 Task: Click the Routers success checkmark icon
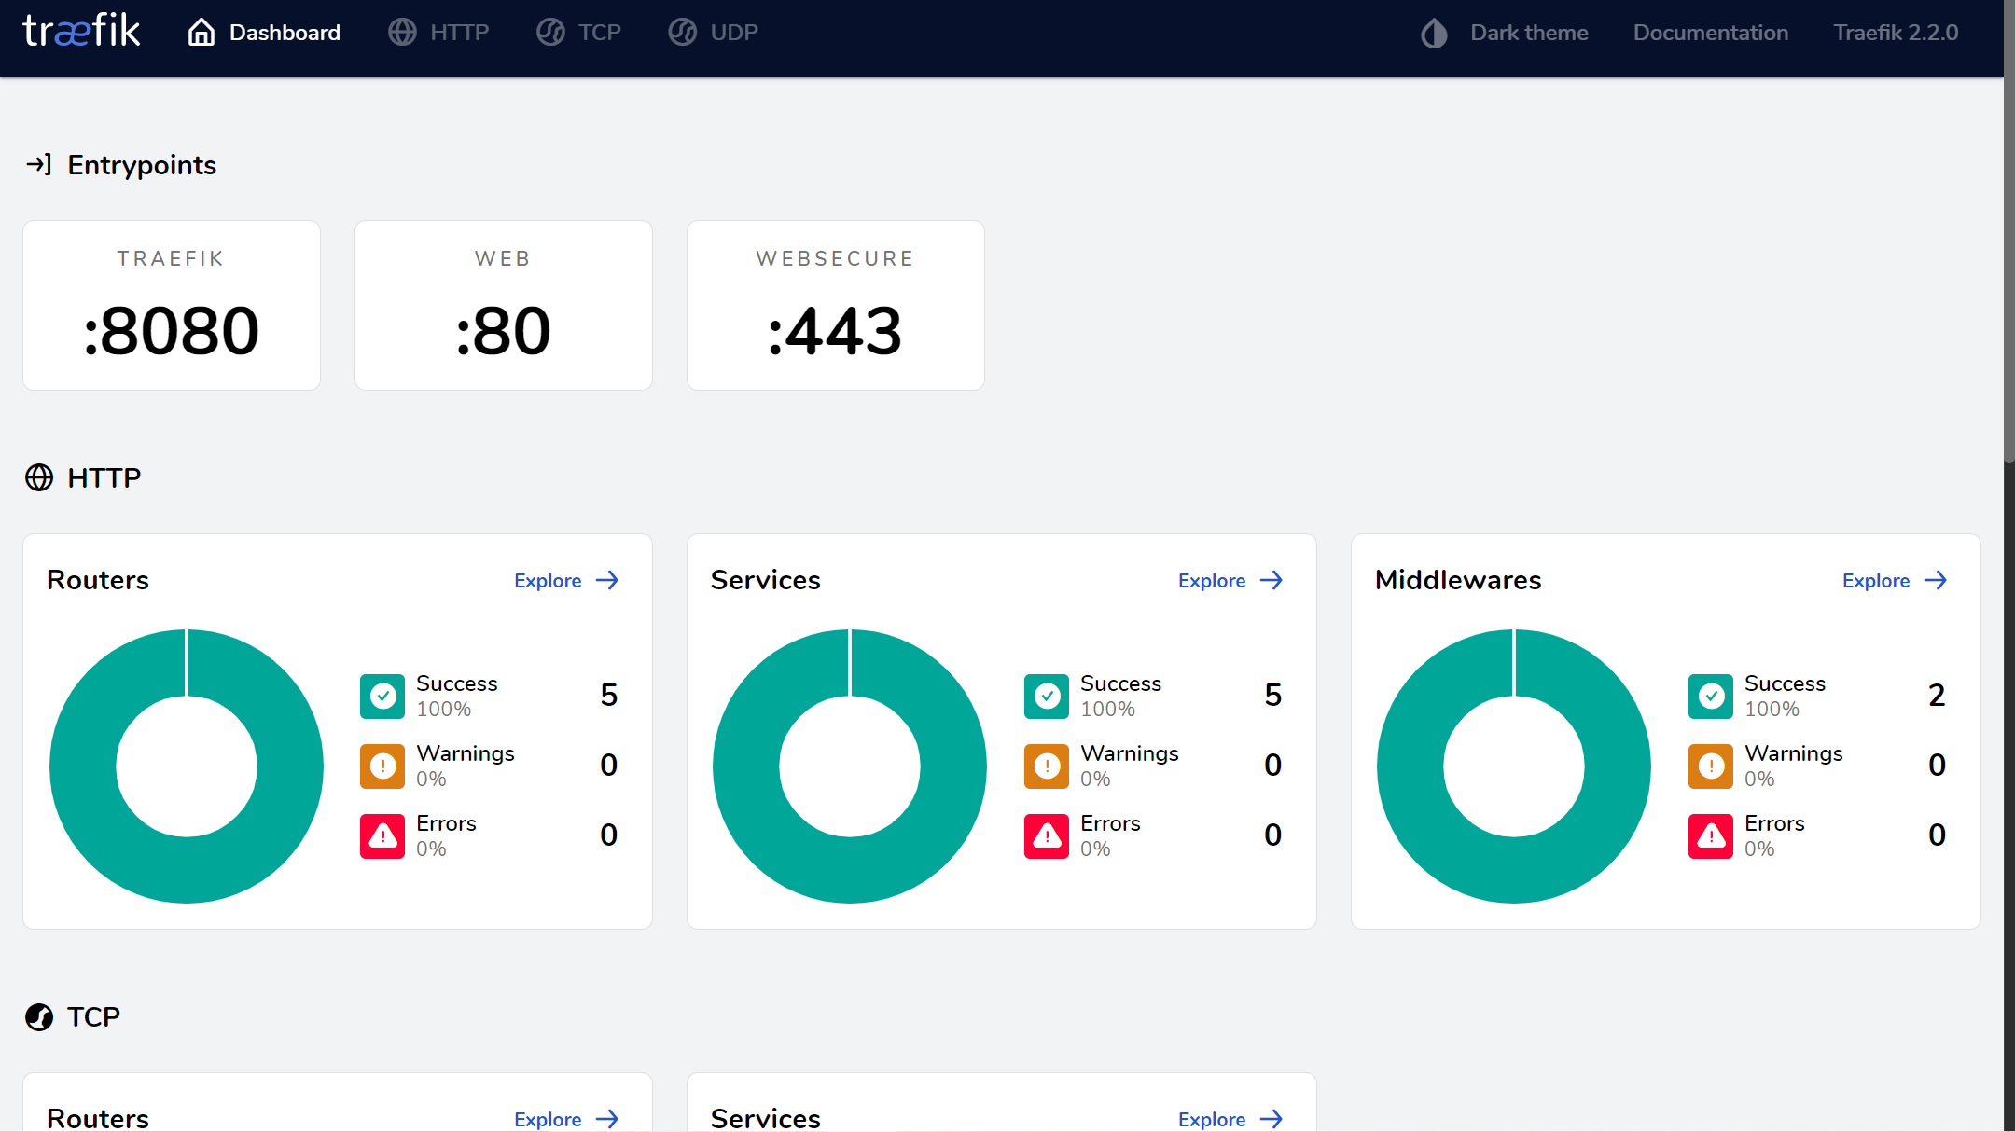click(x=382, y=697)
